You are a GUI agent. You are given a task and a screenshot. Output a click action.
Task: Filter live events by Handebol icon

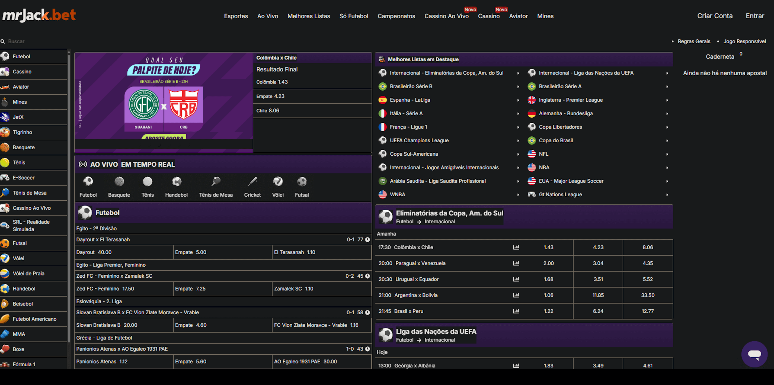(x=176, y=187)
